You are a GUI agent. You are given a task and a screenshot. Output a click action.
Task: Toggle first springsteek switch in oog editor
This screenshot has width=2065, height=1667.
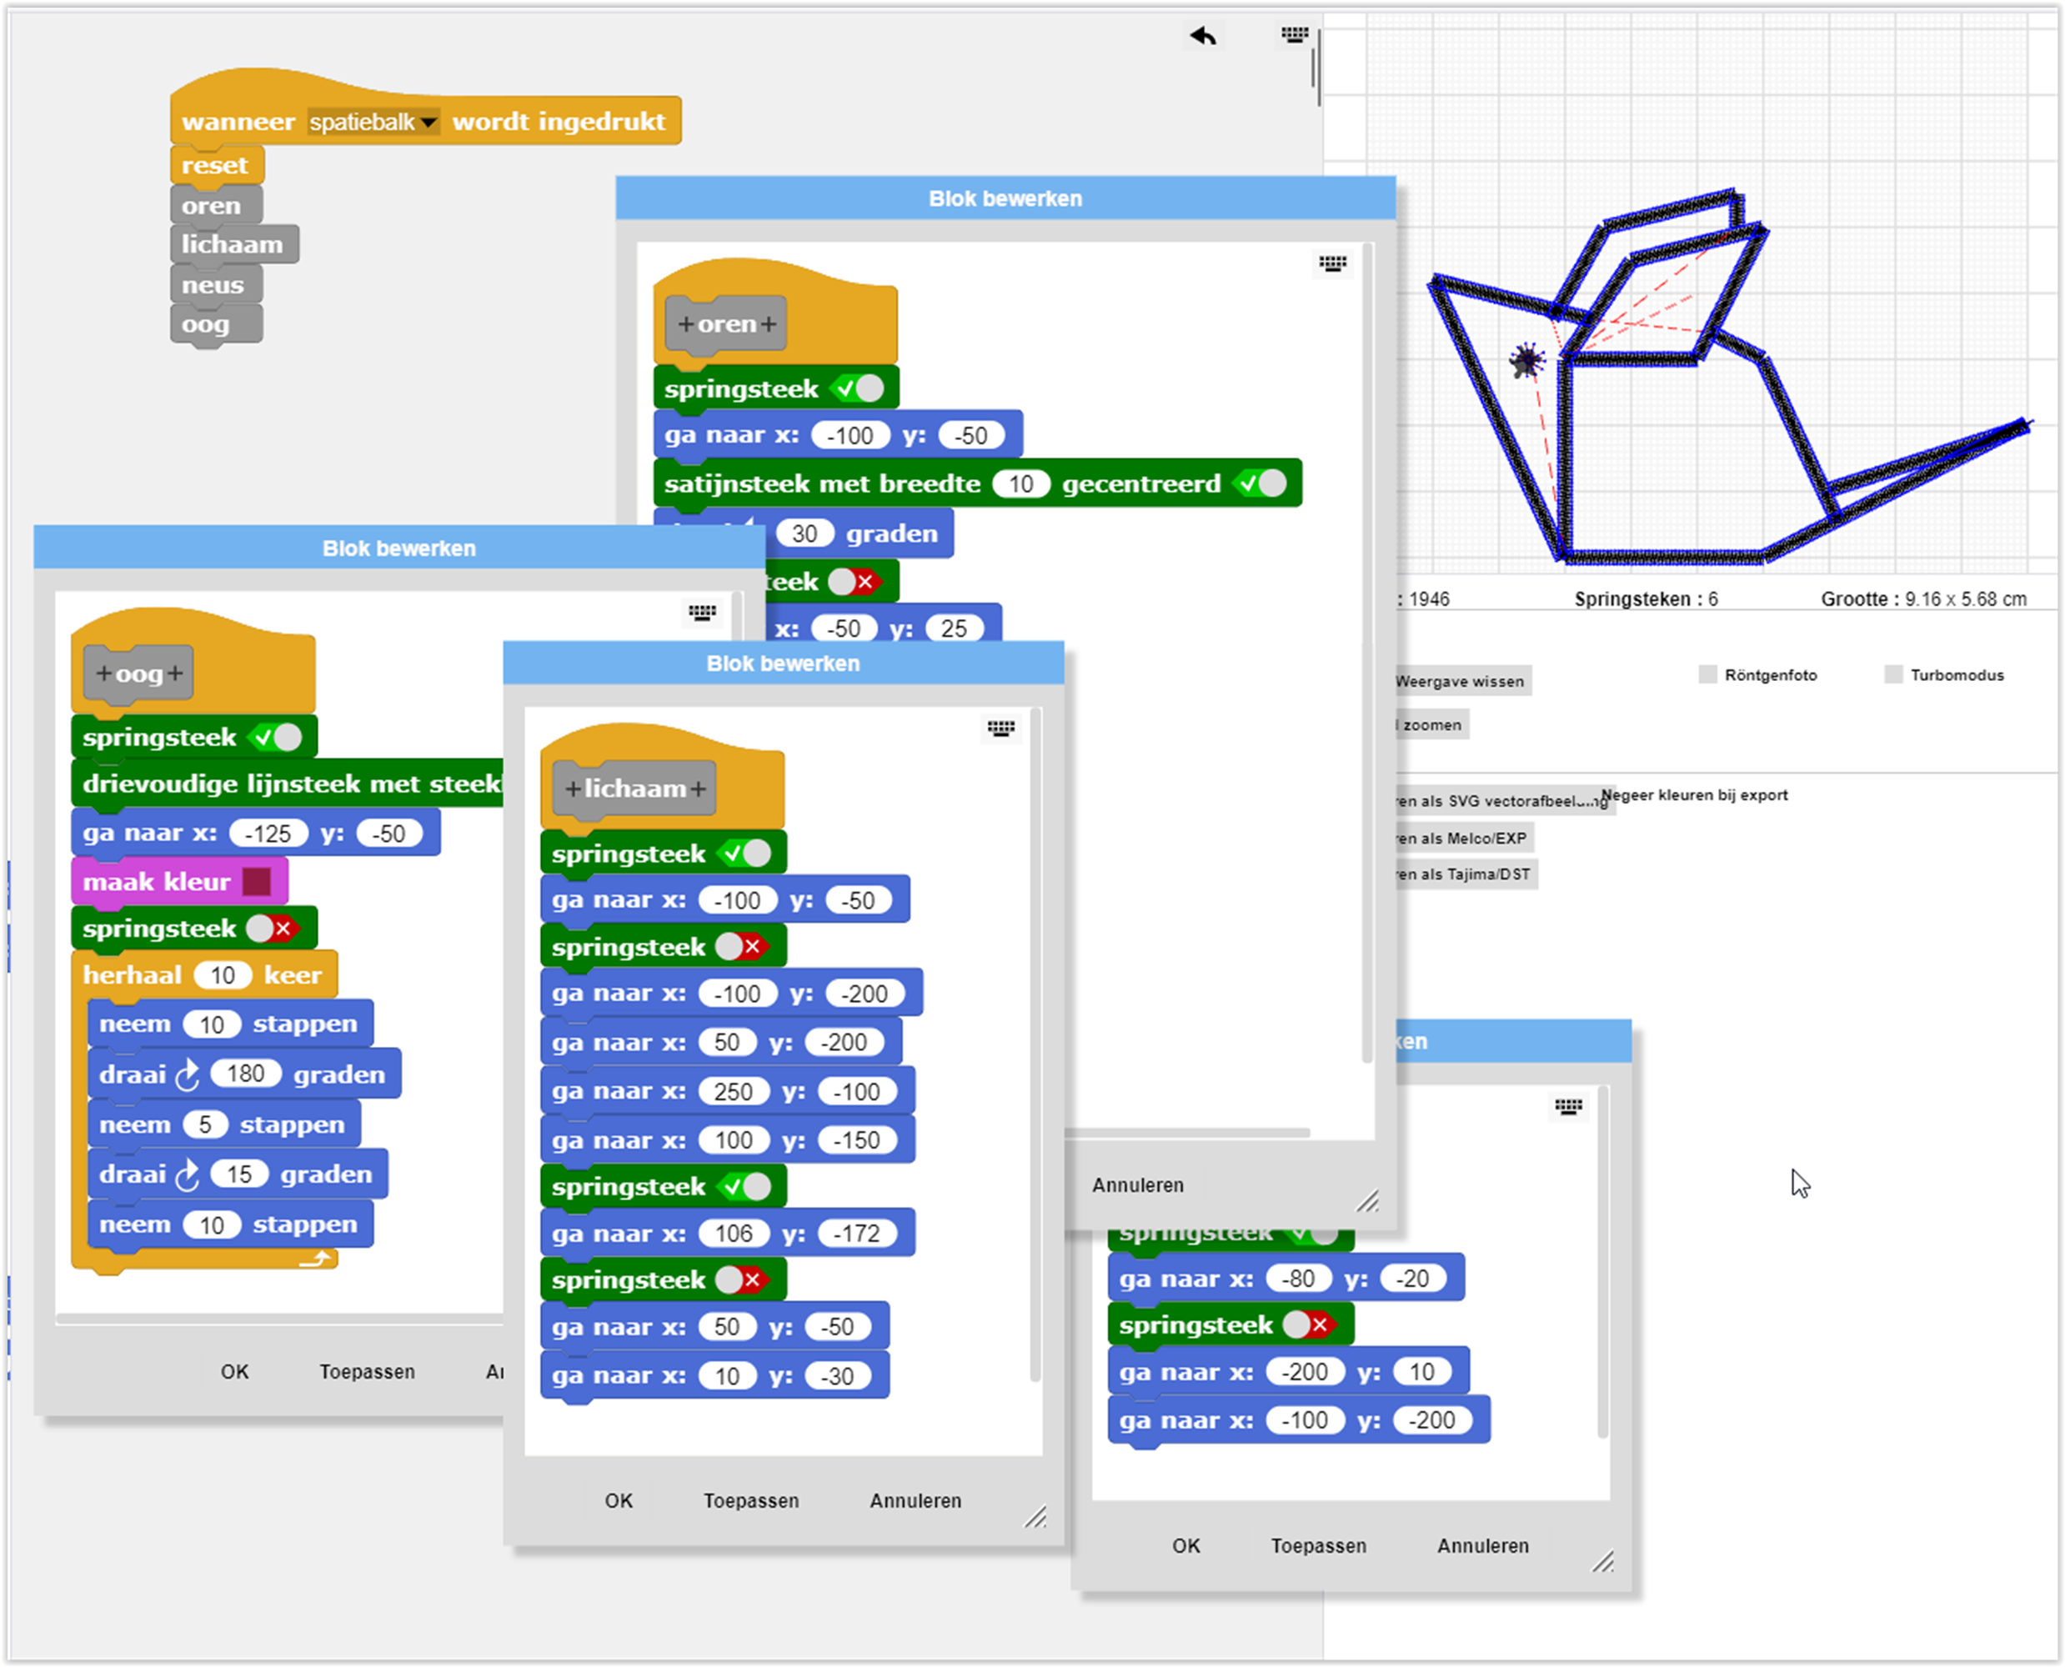276,738
